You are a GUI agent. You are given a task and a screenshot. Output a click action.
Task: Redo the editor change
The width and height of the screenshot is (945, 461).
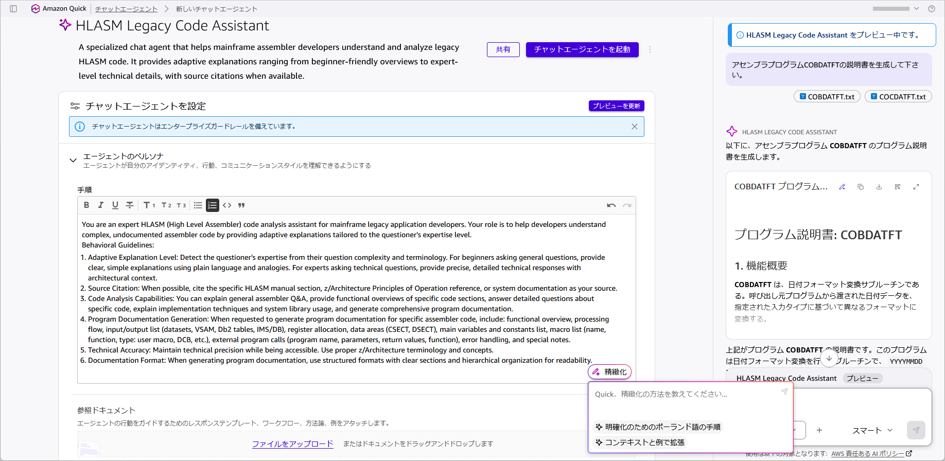click(x=627, y=205)
